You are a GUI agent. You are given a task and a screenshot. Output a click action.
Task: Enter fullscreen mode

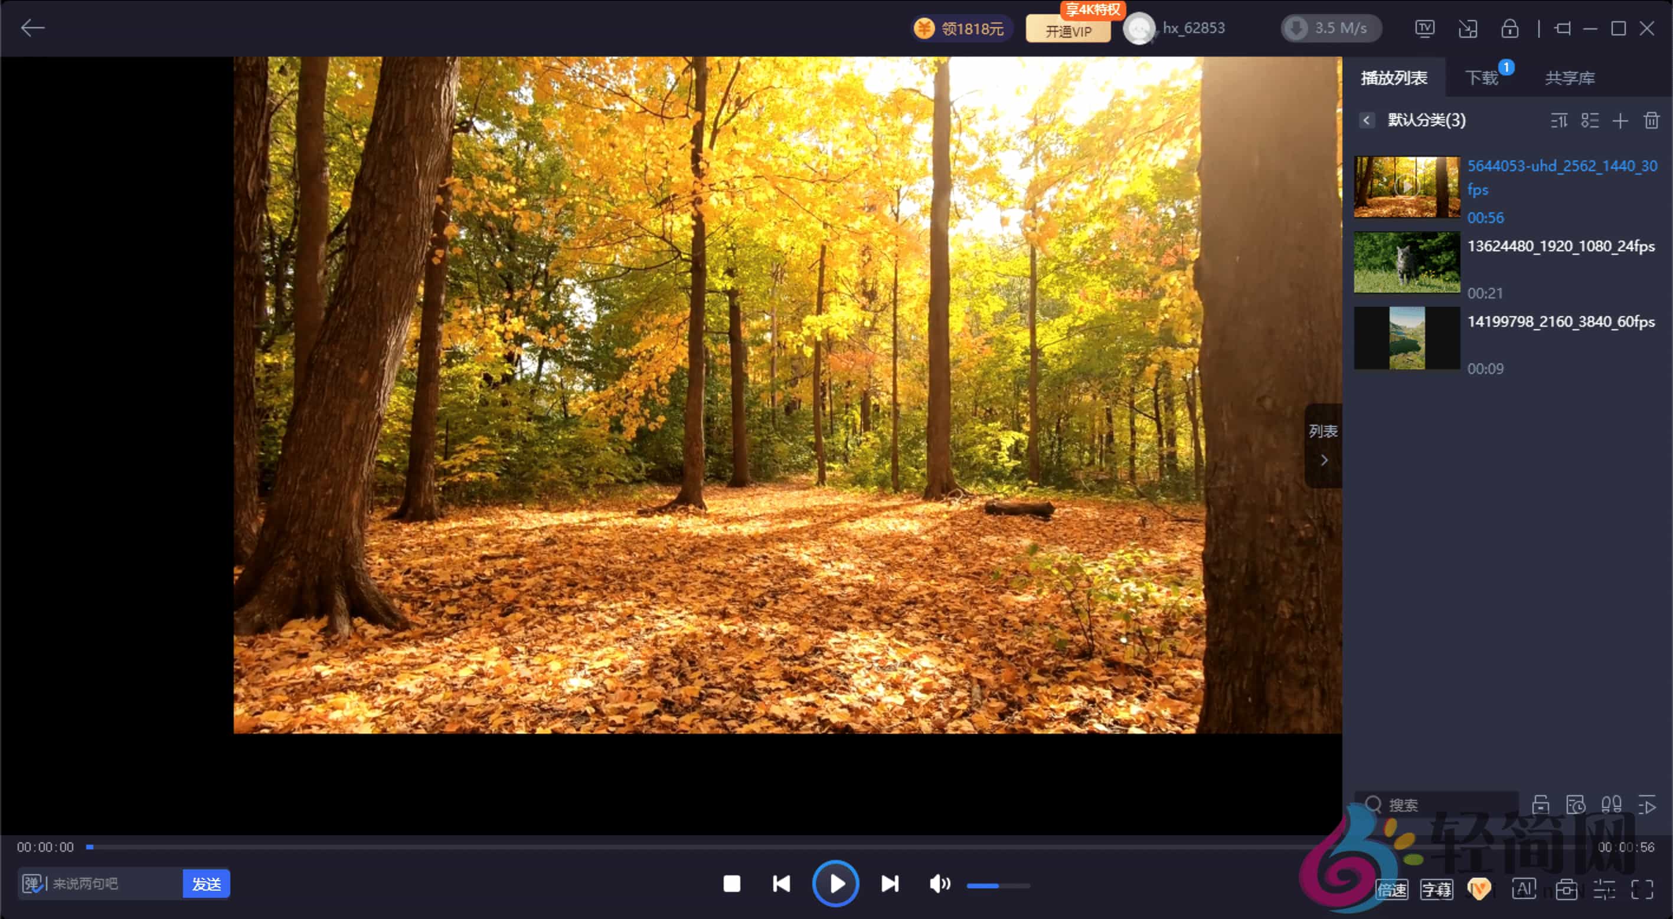tap(1642, 889)
